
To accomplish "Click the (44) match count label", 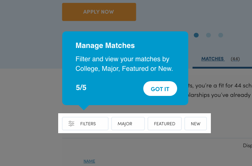I will [x=235, y=59].
